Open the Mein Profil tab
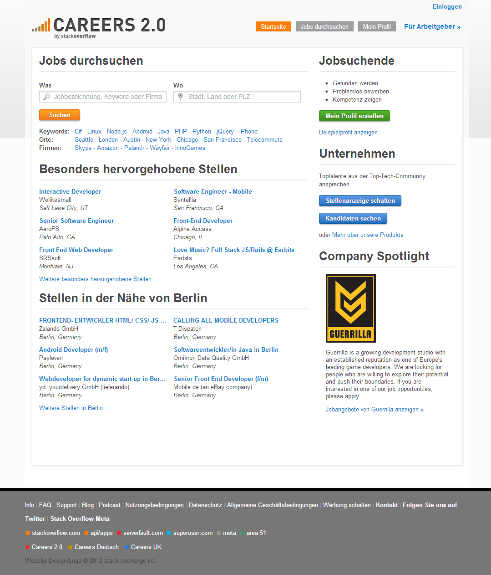Viewport: 491px width, 575px height. click(x=377, y=26)
